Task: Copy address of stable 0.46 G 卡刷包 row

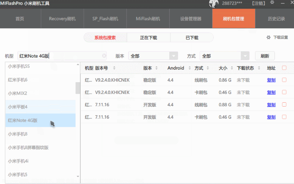Action: coord(271,92)
